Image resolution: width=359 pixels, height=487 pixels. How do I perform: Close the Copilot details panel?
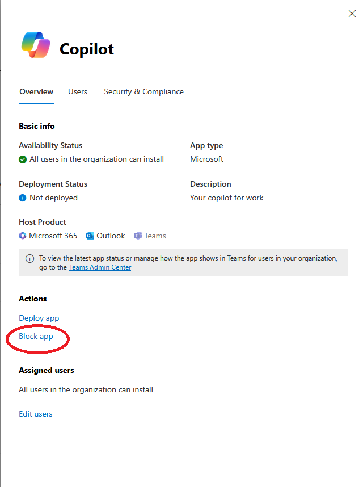pyautogui.click(x=352, y=14)
